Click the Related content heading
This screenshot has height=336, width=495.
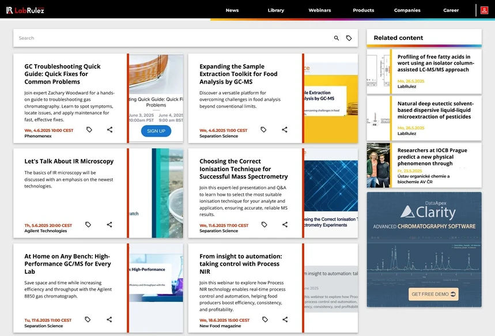pyautogui.click(x=398, y=38)
